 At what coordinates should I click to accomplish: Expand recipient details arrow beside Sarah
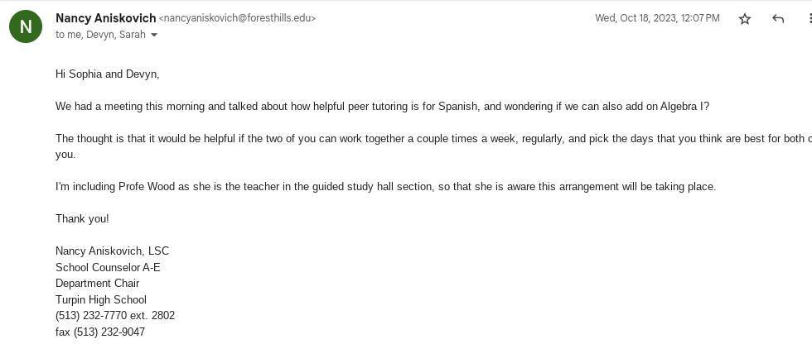click(x=154, y=36)
